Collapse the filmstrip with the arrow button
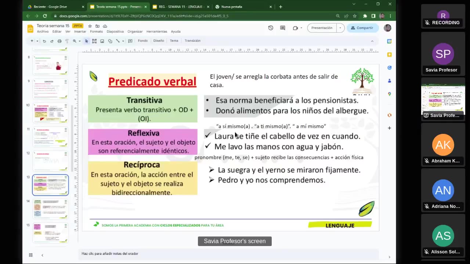 [42, 255]
